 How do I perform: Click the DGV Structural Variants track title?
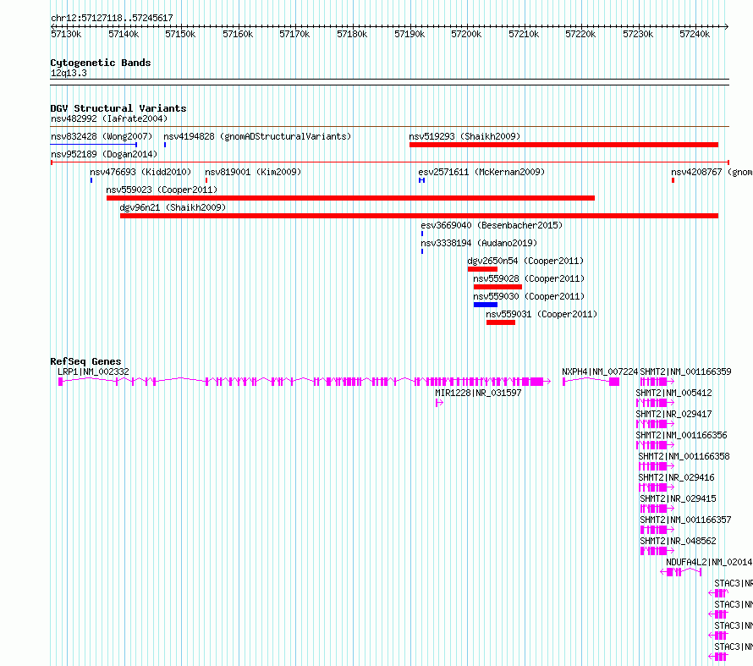click(118, 108)
